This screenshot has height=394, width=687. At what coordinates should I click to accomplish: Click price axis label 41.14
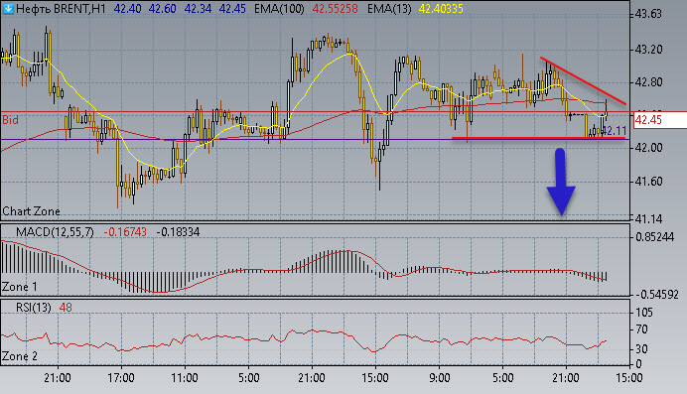tap(648, 218)
